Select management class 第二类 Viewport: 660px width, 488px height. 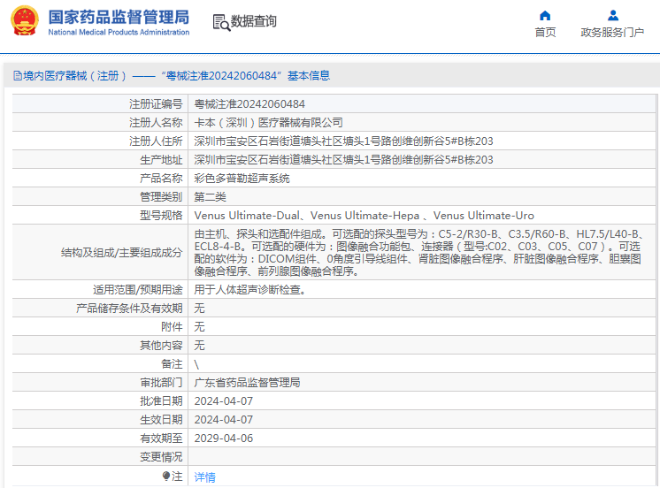point(210,197)
